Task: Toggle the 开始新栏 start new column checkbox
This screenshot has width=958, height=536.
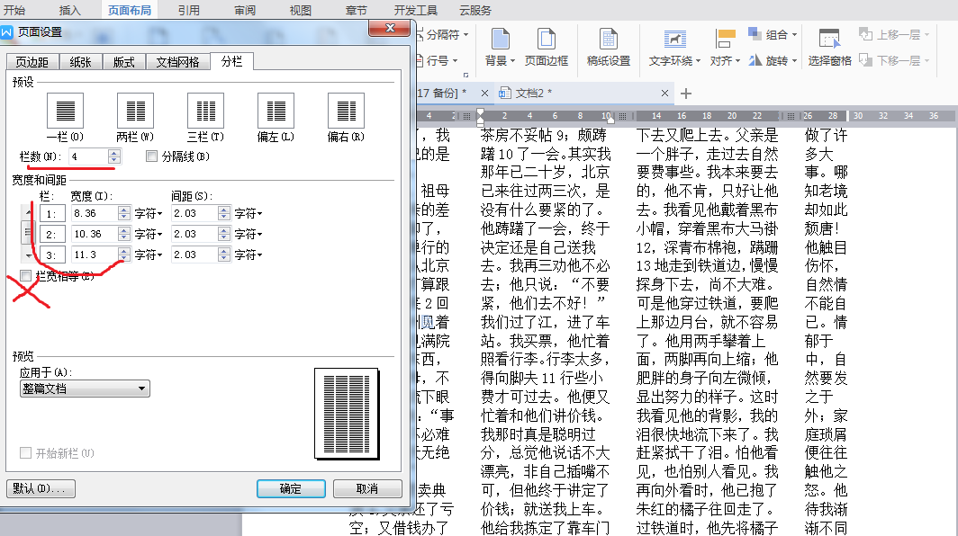Action: click(x=25, y=453)
